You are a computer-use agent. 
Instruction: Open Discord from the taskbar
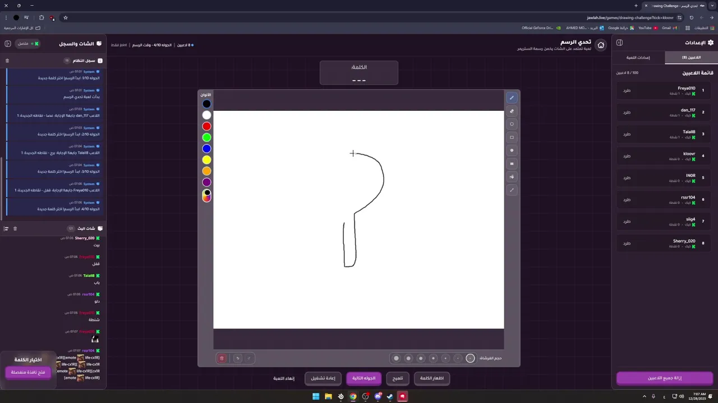[x=378, y=396]
